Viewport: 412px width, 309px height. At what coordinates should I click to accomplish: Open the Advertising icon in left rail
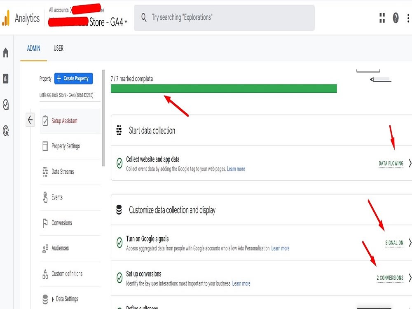[6, 131]
